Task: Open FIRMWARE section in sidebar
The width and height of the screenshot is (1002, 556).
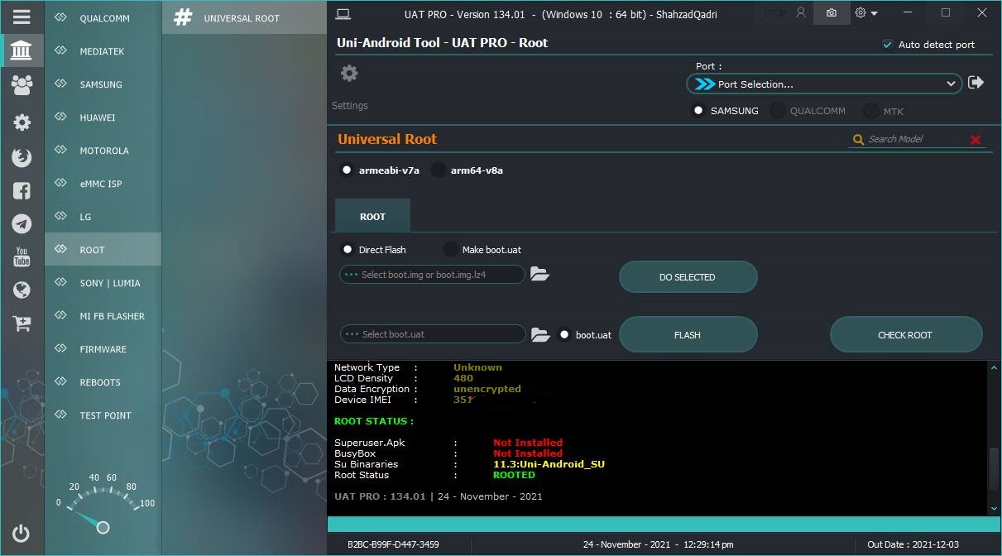Action: pyautogui.click(x=103, y=349)
